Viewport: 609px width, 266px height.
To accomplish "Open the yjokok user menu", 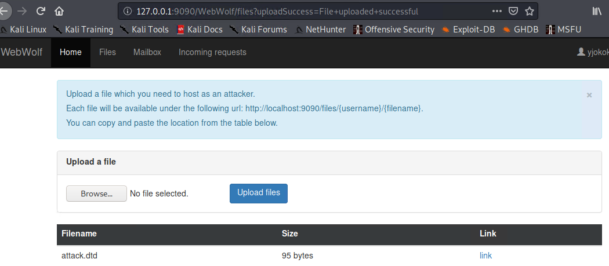I will [593, 52].
